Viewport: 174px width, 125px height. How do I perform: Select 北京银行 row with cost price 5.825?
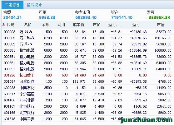(x=88, y=113)
